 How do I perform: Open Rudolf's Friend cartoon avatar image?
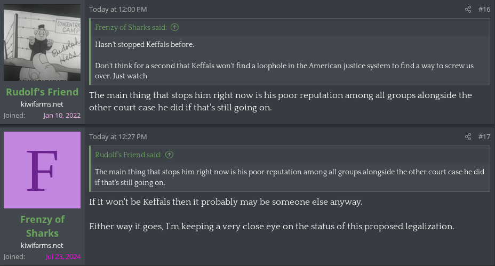tap(42, 43)
